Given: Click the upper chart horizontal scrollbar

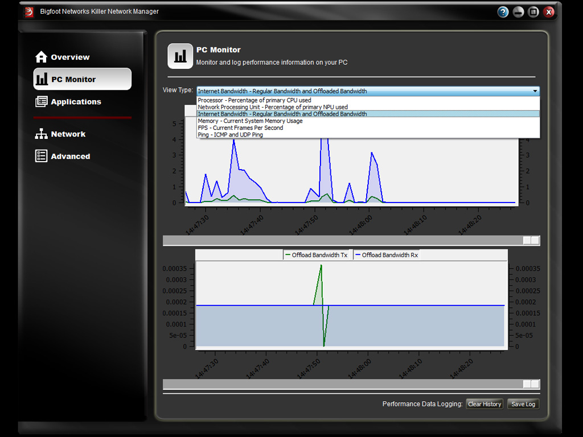Looking at the screenshot, I should tap(351, 241).
